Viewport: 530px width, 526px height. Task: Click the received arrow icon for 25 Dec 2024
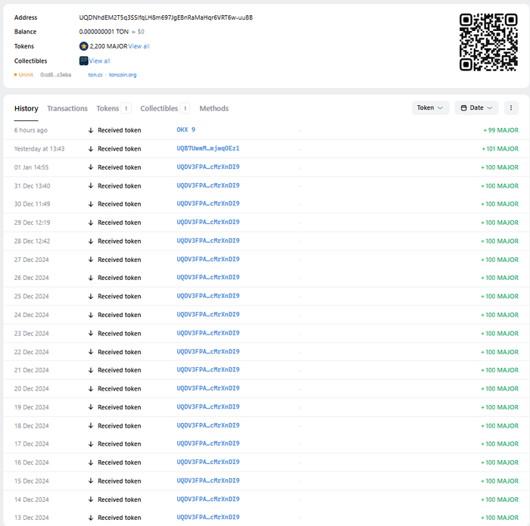coord(91,296)
